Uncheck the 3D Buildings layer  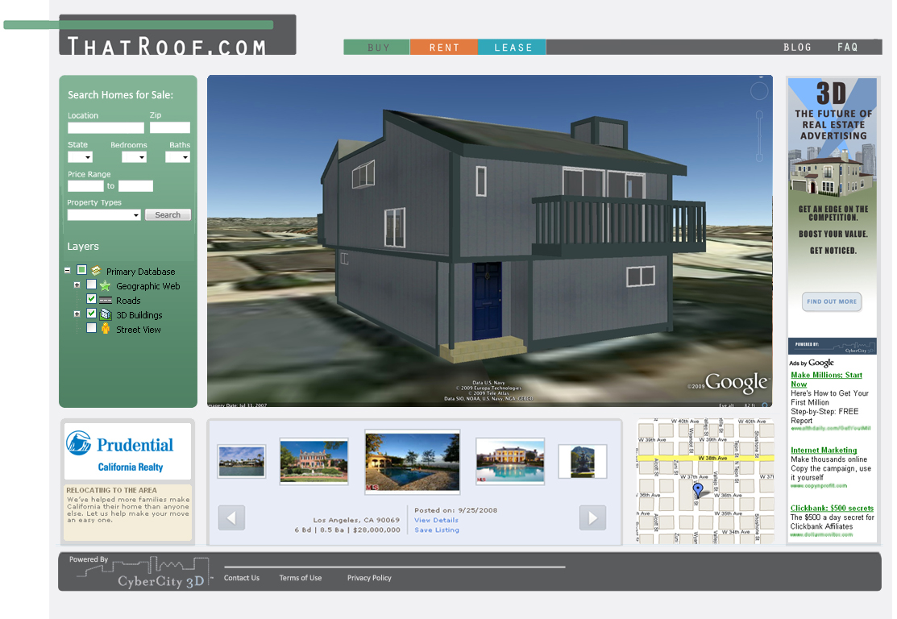coord(92,314)
